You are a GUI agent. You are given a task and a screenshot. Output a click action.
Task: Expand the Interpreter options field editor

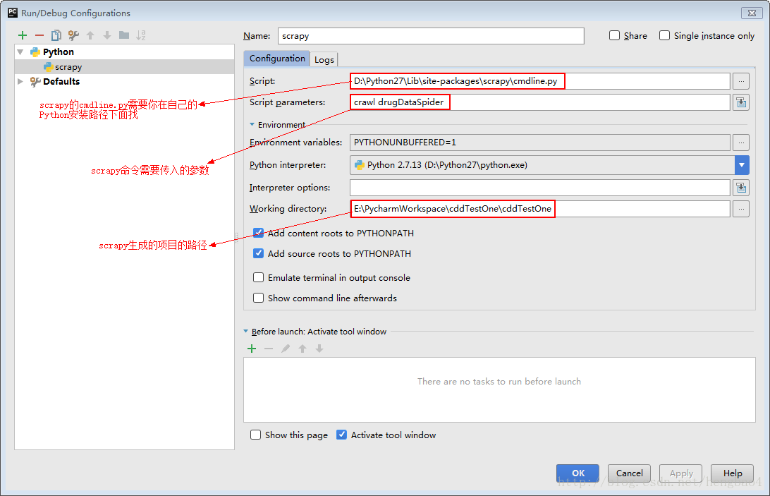click(741, 188)
